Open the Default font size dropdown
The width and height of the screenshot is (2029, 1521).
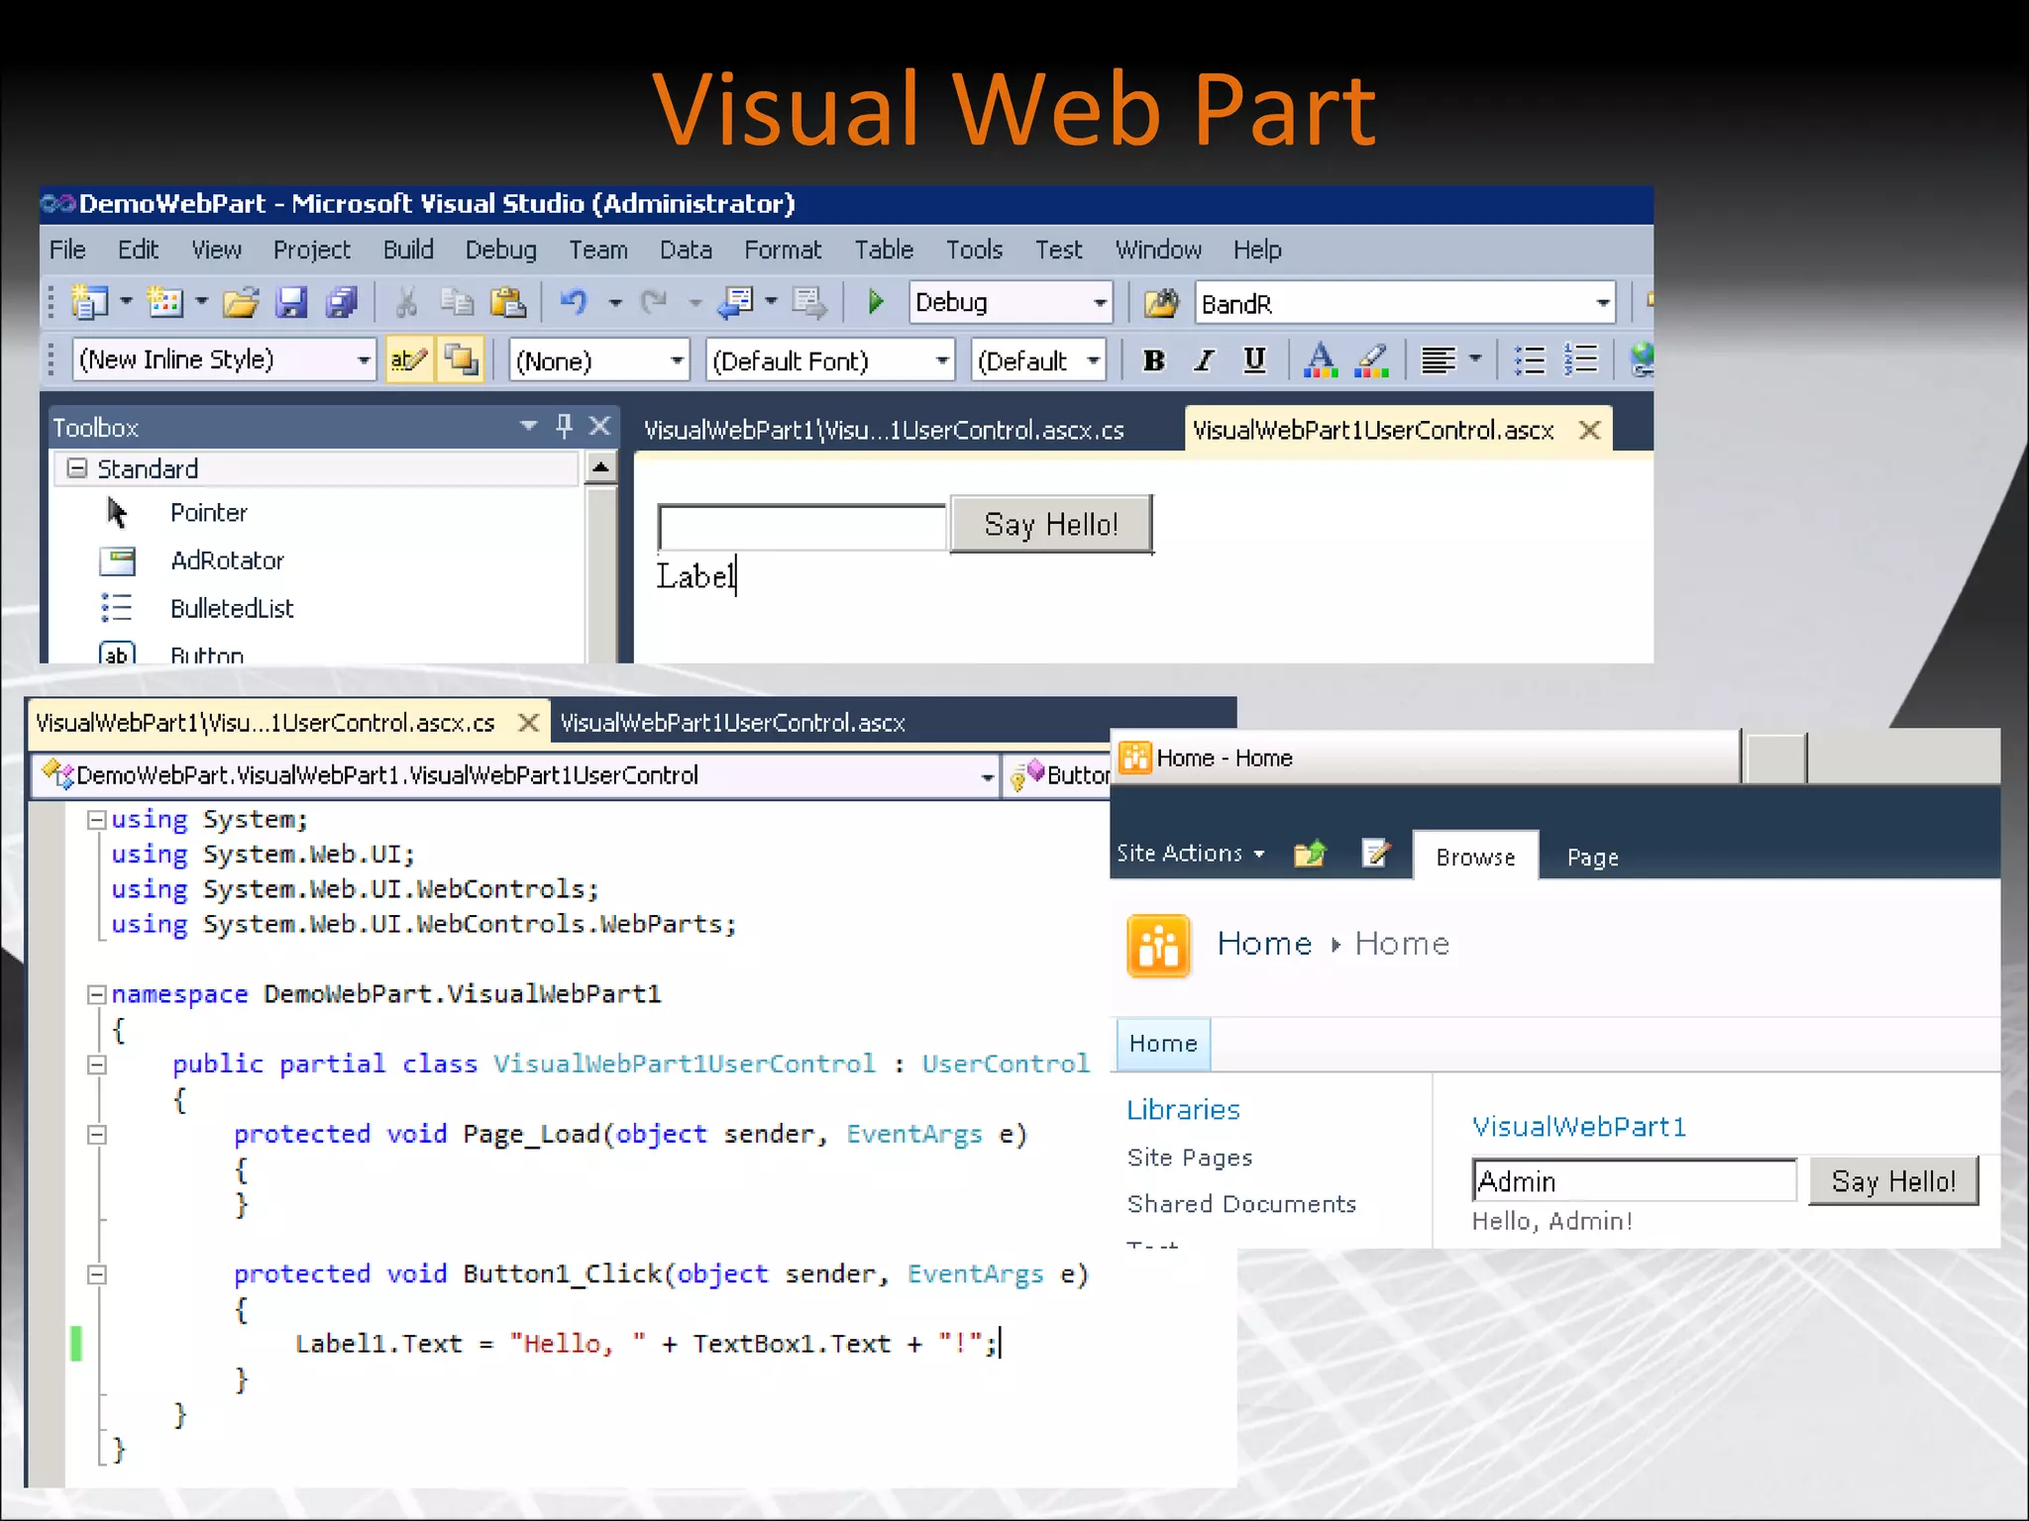coord(1093,360)
